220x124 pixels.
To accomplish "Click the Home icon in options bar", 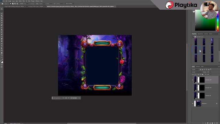I will (2, 4).
